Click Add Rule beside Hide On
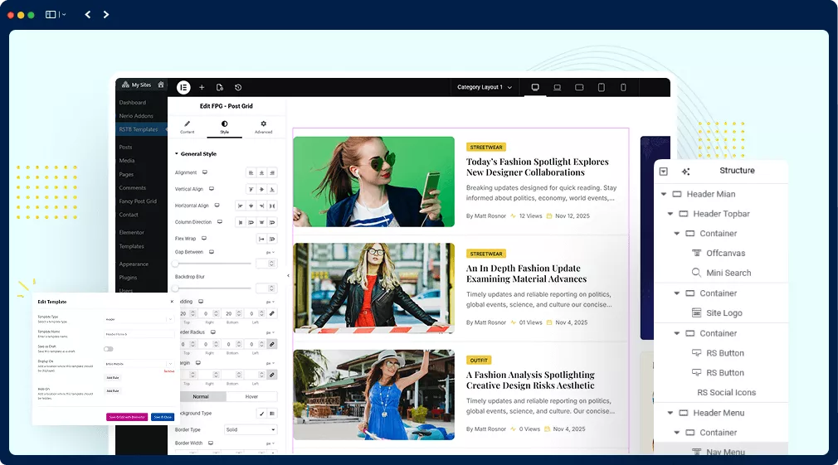The height and width of the screenshot is (465, 838). [x=113, y=390]
